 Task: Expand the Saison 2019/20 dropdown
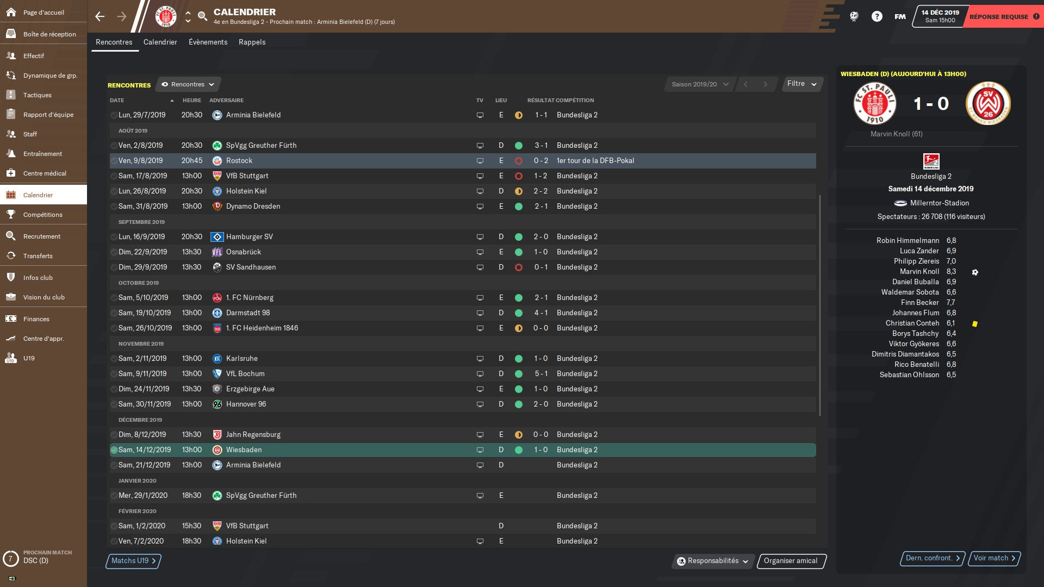(x=699, y=84)
